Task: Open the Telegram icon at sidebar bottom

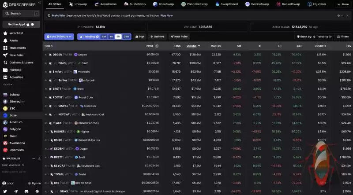Action: tap(16, 191)
